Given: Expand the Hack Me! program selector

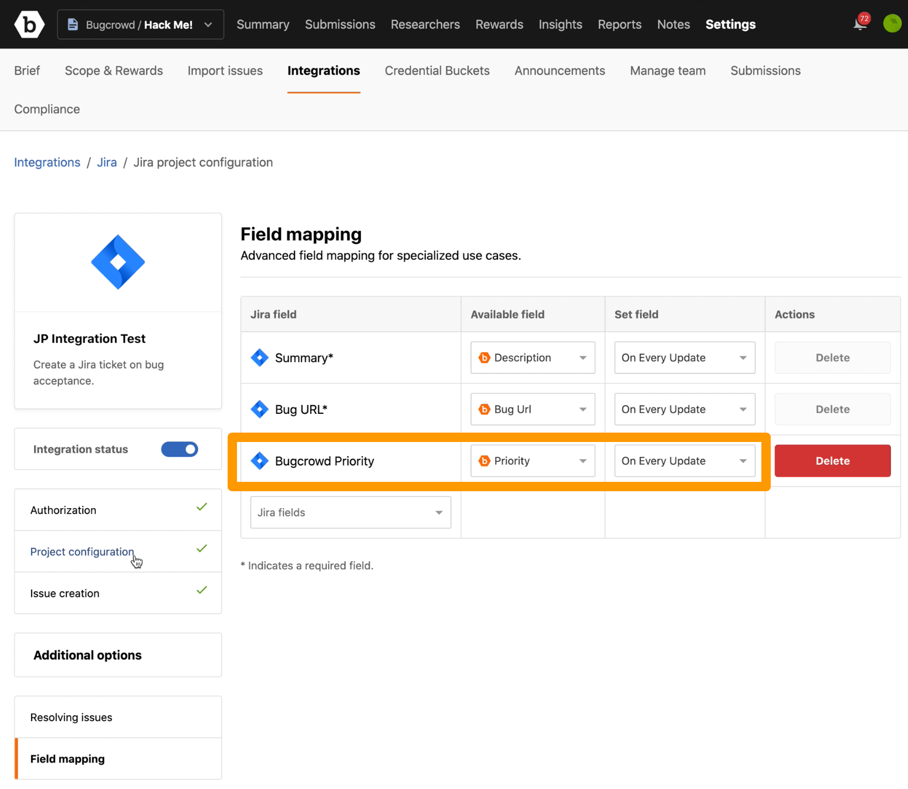Looking at the screenshot, I should click(208, 24).
